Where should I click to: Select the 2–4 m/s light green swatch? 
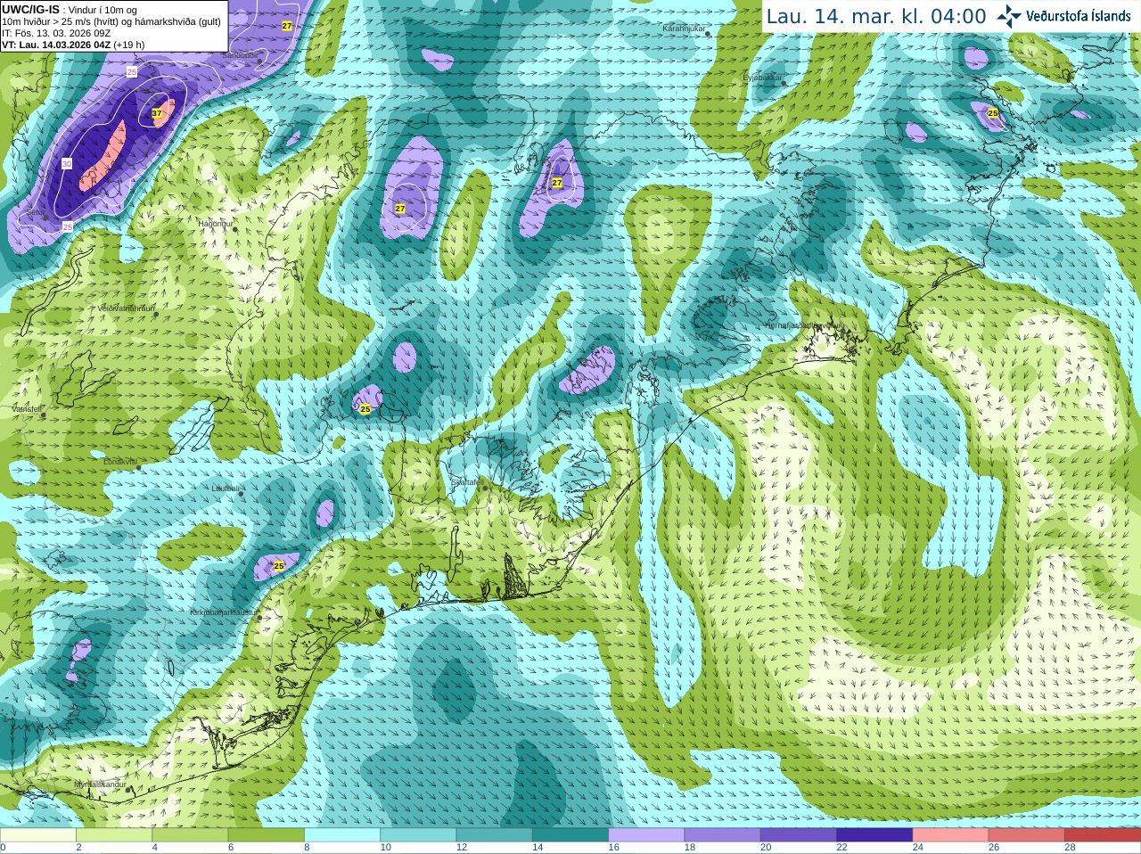click(x=114, y=835)
